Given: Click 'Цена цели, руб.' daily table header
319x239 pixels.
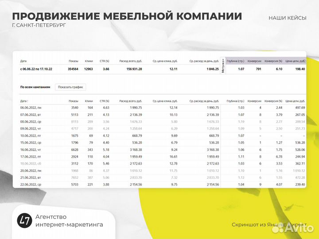Looking at the screenshot, I should pos(295,101).
